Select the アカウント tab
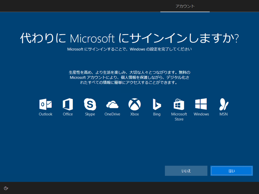The image size is (259, 194). [185, 6]
